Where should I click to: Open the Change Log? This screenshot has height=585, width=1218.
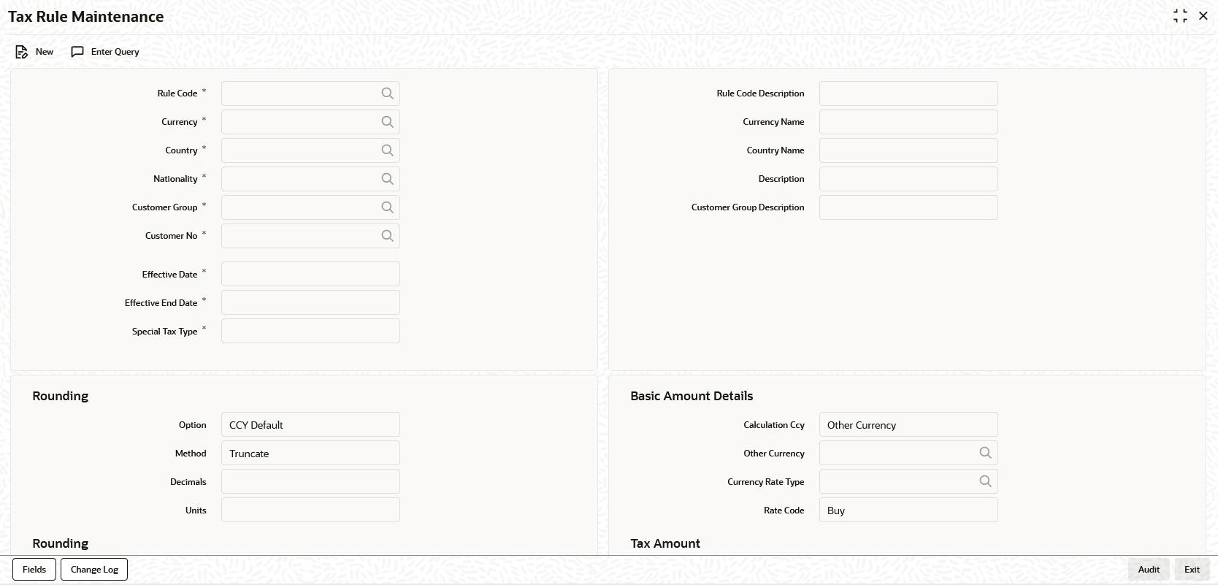pyautogui.click(x=94, y=570)
